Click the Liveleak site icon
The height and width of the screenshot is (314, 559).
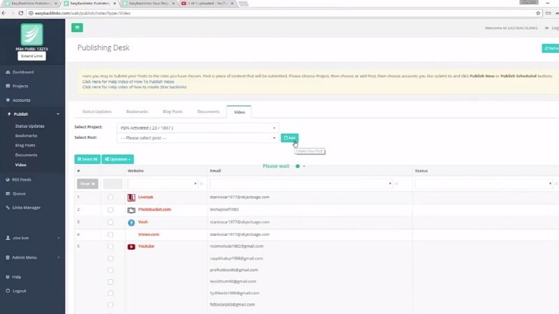131,197
